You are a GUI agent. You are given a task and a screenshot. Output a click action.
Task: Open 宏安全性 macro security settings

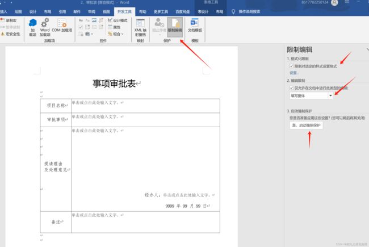tap(10, 34)
